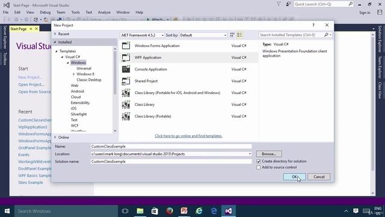Click the project Name input field
Image resolution: width=385 pixels, height=217 pixels.
coord(171,146)
